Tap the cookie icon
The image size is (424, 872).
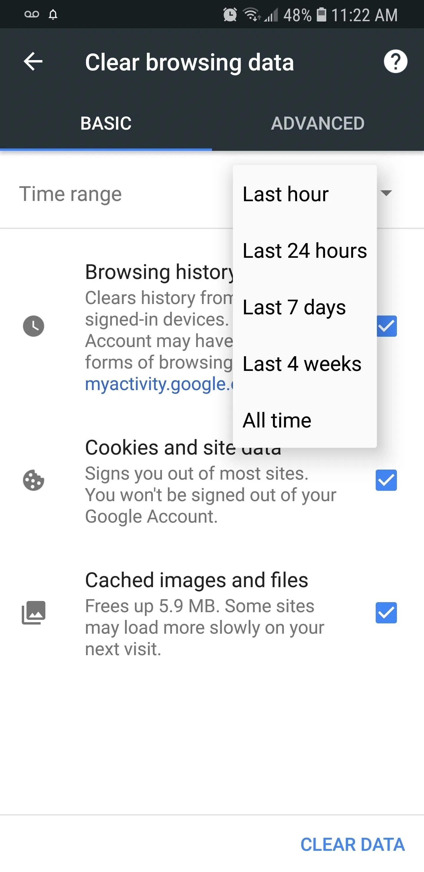pyautogui.click(x=34, y=480)
